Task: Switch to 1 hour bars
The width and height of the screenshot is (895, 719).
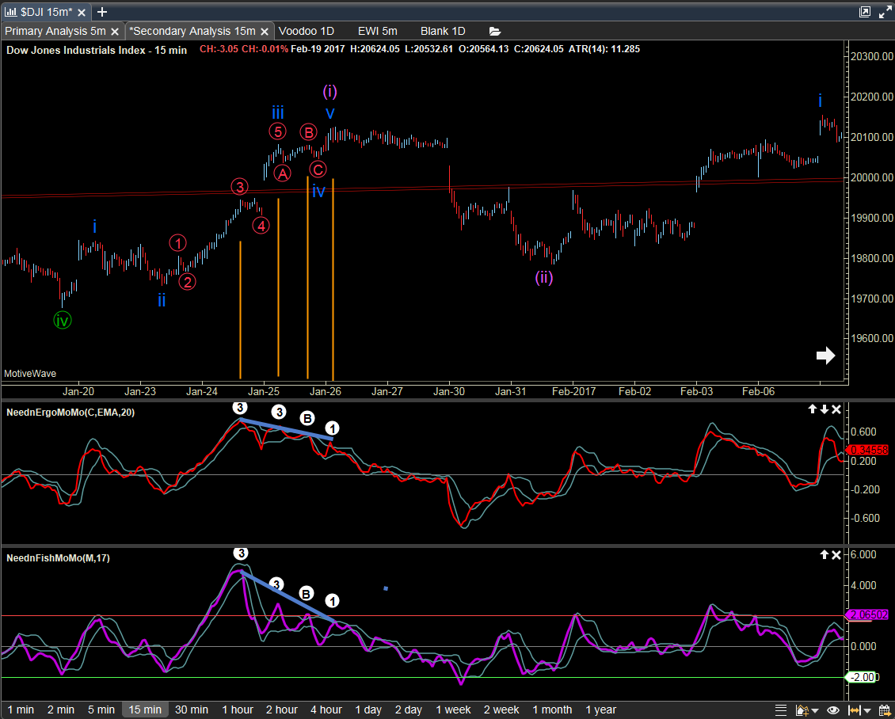Action: [238, 709]
